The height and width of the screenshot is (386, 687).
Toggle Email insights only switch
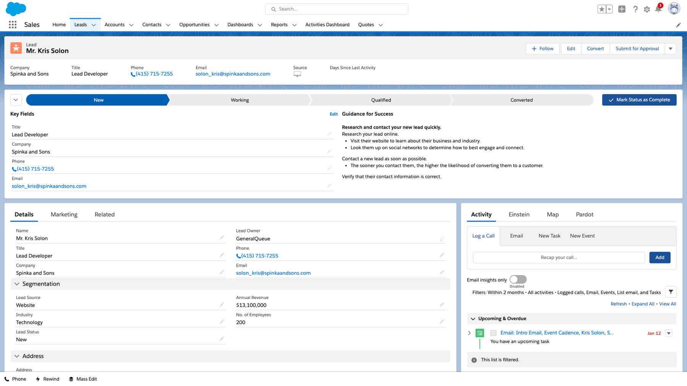coord(518,280)
